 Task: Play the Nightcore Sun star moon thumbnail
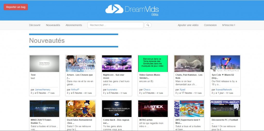(x=117, y=64)
